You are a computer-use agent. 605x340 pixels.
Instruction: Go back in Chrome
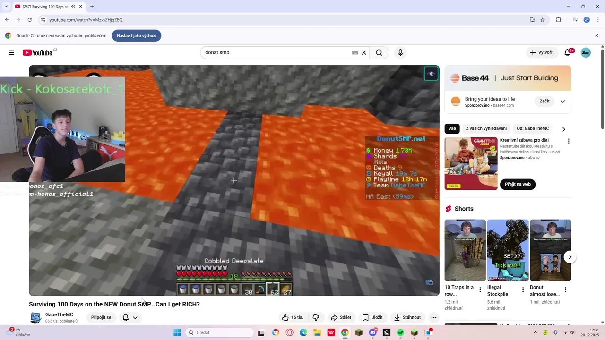pos(7,20)
